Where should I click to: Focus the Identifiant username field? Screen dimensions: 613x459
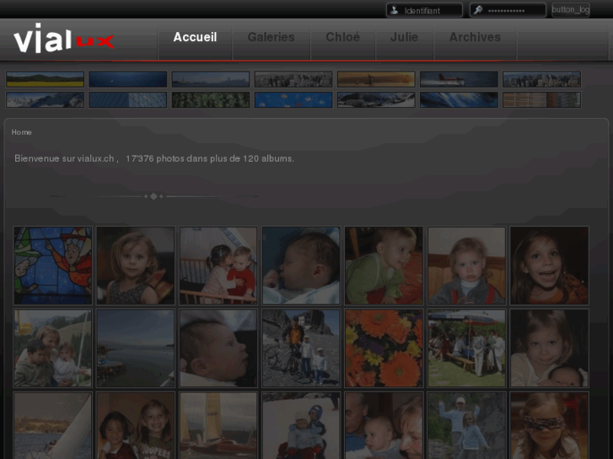[424, 10]
